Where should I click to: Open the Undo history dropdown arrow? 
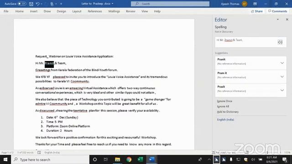click(42, 4)
